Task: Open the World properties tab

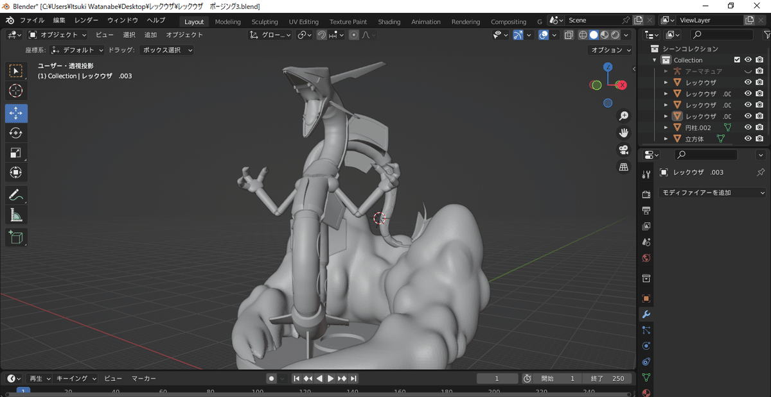Action: [x=646, y=258]
